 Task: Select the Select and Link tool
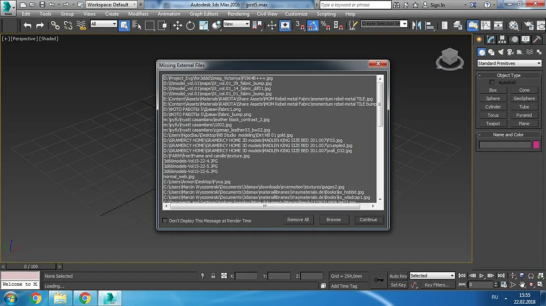pyautogui.click(x=55, y=25)
